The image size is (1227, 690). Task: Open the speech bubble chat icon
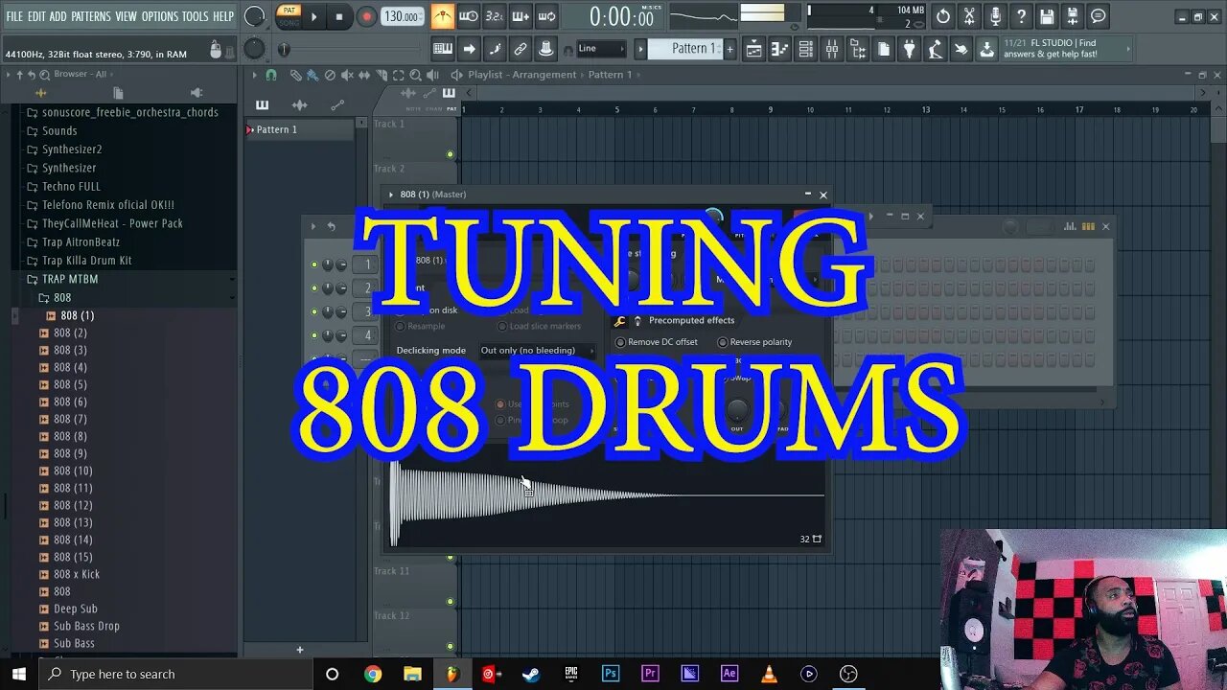1099,16
